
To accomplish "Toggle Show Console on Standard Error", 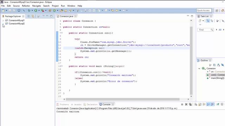I will [212, 104].
